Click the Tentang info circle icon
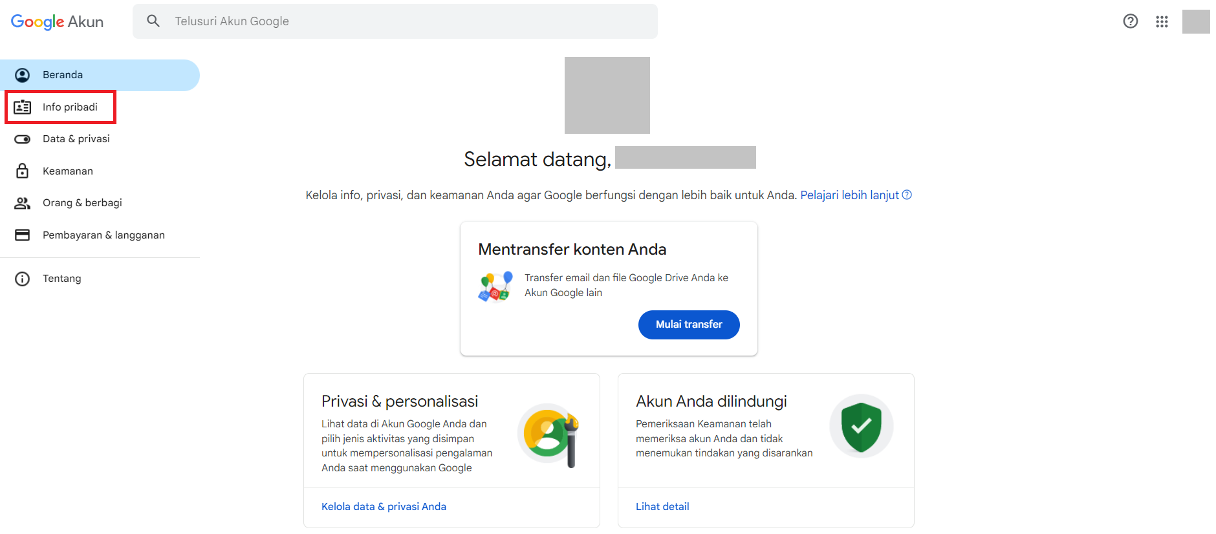The image size is (1216, 534). [x=23, y=279]
